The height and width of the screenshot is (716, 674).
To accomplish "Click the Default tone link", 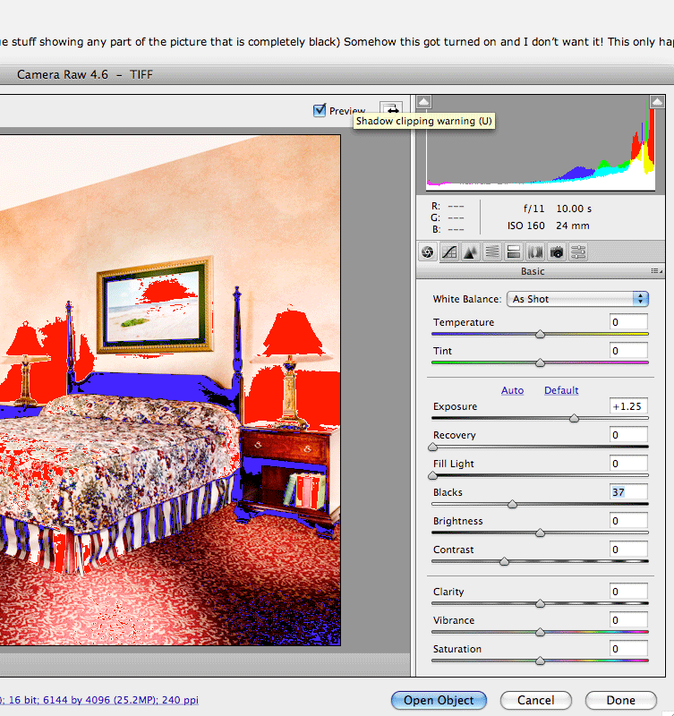I will pyautogui.click(x=561, y=390).
